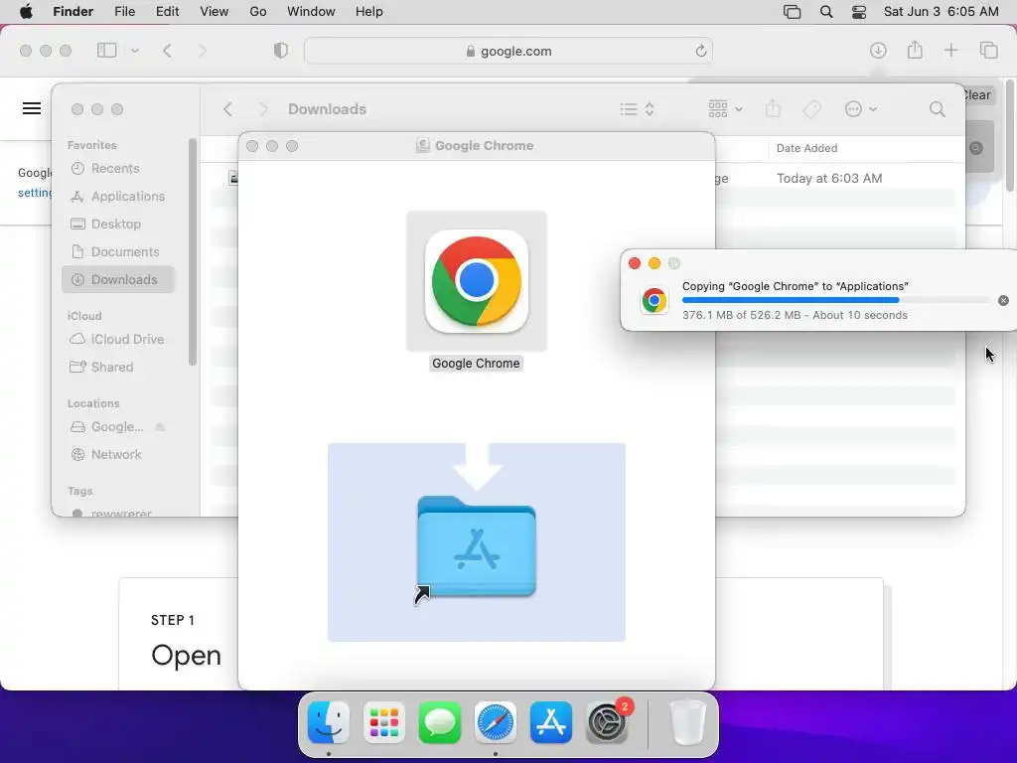Viewport: 1017px width, 763px height.
Task: Show the Safari tab overview
Action: [x=988, y=51]
